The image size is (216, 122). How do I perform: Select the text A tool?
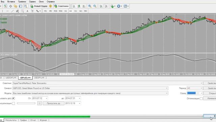pyautogui.click(x=27, y=11)
